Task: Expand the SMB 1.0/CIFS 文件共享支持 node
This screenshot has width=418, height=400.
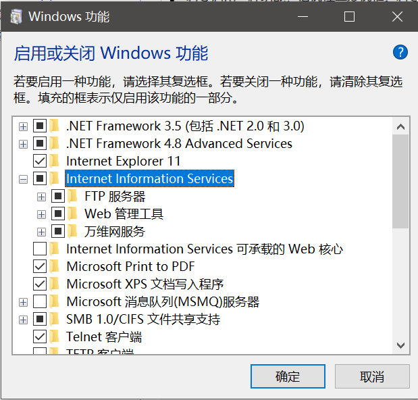Action: click(24, 320)
